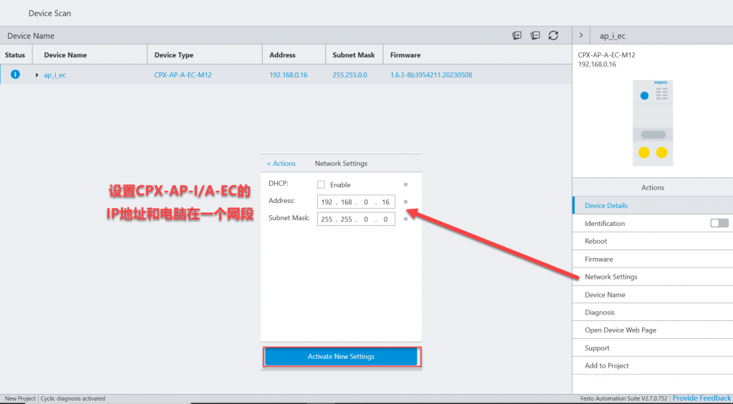Click the Device Scan tab title
The image size is (733, 404).
[x=49, y=13]
